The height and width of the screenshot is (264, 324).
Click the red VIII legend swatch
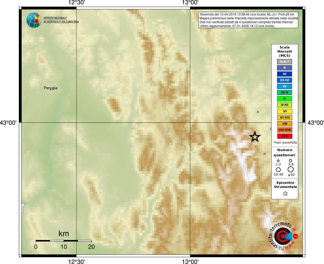tap(285, 136)
